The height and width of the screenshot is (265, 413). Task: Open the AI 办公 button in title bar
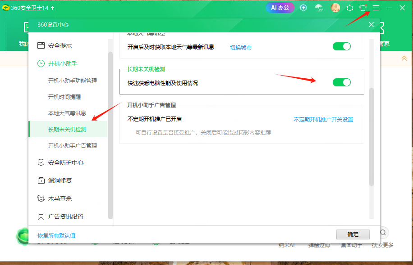[x=280, y=8]
